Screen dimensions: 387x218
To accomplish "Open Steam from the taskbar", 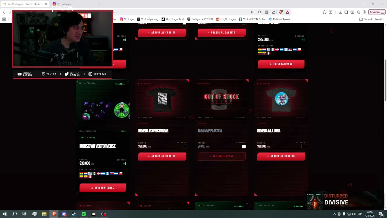I will tap(74, 214).
